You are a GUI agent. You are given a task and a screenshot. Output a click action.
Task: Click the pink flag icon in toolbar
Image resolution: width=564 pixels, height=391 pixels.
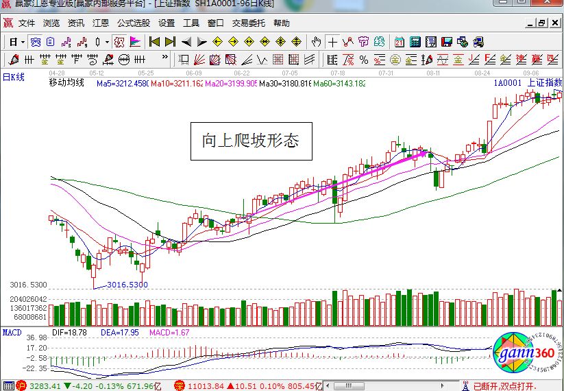135,42
